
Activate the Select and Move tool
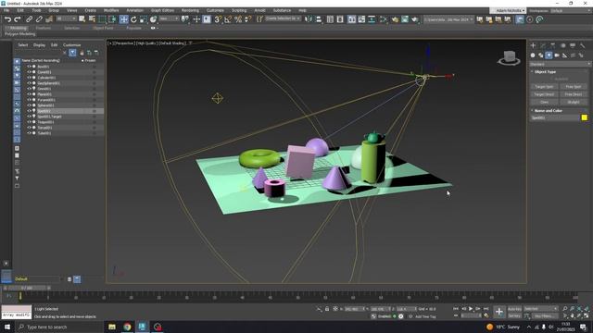click(x=123, y=19)
